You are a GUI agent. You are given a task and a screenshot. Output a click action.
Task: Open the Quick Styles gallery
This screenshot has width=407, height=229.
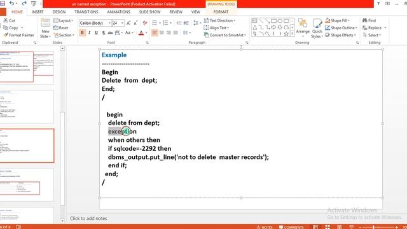[317, 28]
